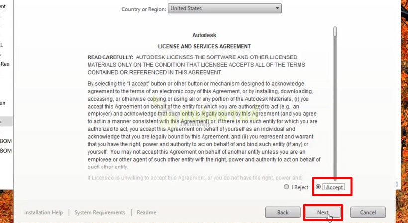Open the Country or Region combo box
This screenshot has height=223, width=408.
click(x=224, y=8)
